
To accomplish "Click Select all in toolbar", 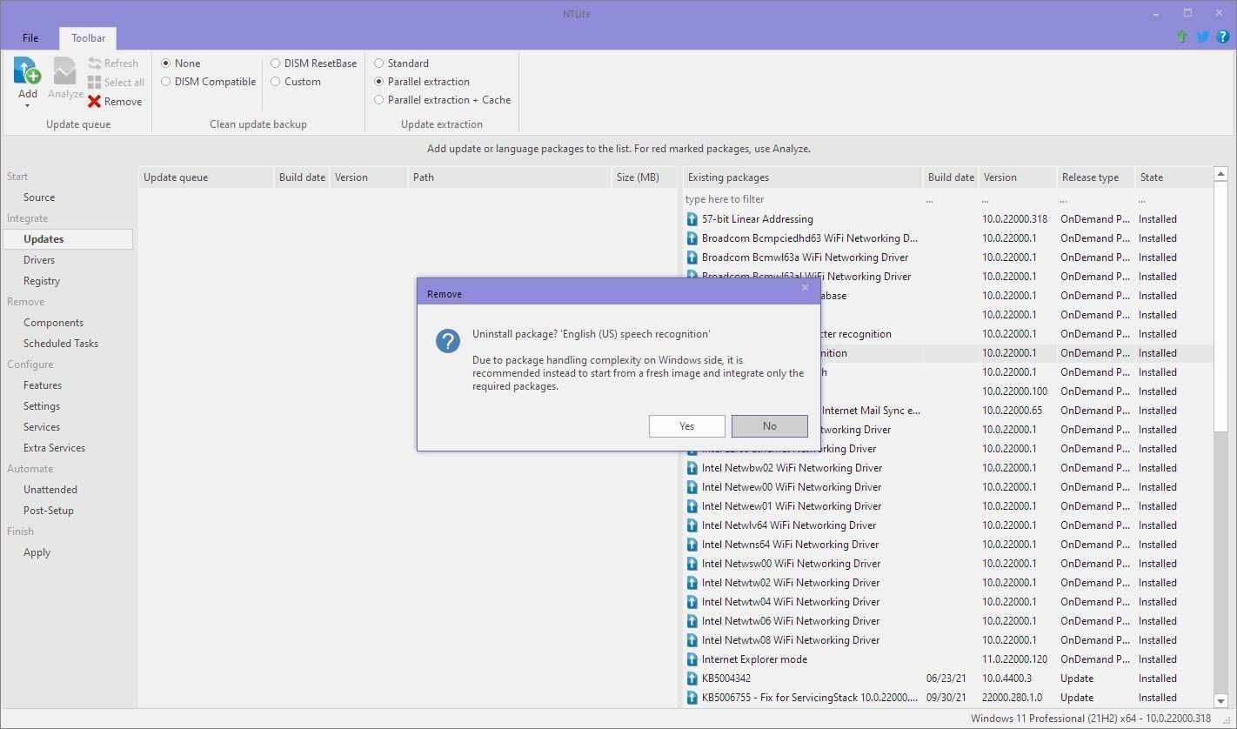I will point(116,82).
